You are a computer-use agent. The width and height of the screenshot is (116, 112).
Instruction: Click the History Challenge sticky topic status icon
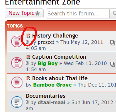pos(17,41)
